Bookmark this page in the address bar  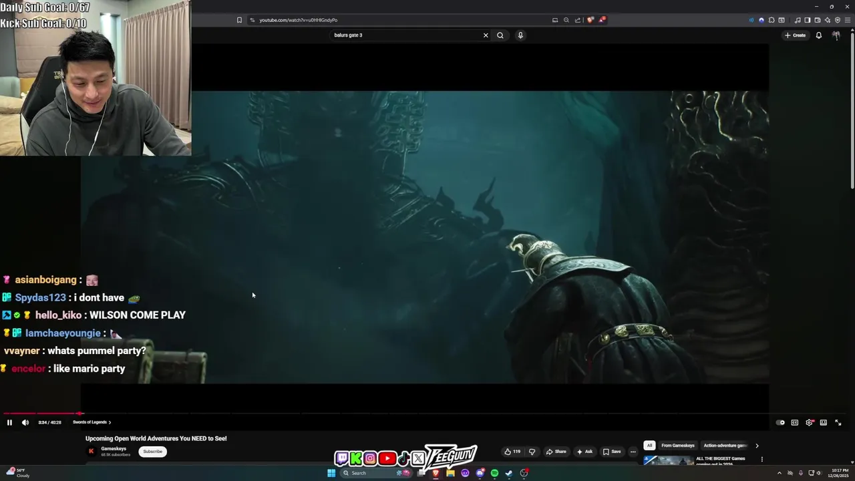click(x=239, y=20)
